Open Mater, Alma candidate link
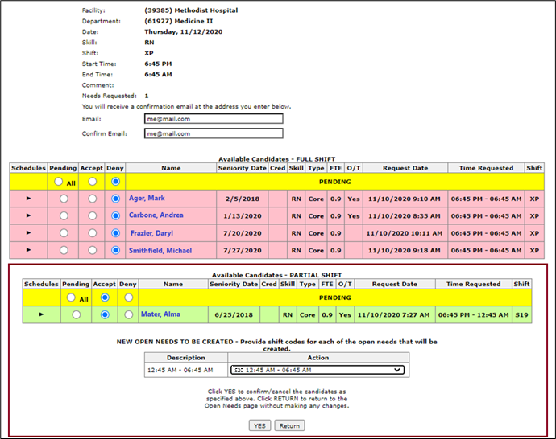 pos(162,314)
